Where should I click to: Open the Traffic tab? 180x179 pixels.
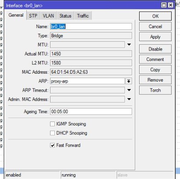point(83,16)
